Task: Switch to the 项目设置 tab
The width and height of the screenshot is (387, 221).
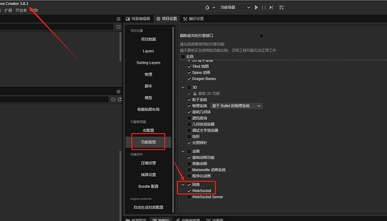Action: click(x=167, y=18)
